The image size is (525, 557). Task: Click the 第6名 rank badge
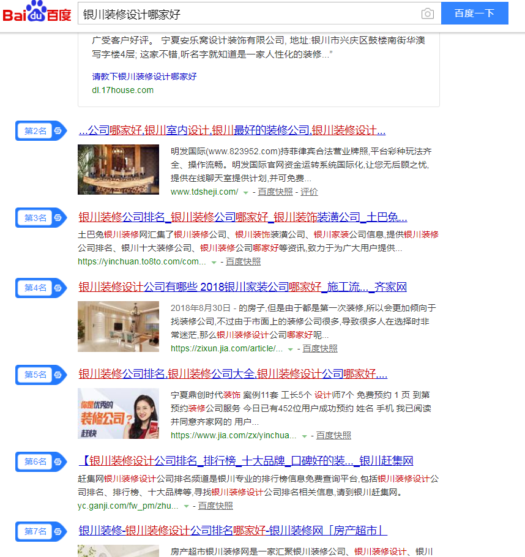click(41, 462)
